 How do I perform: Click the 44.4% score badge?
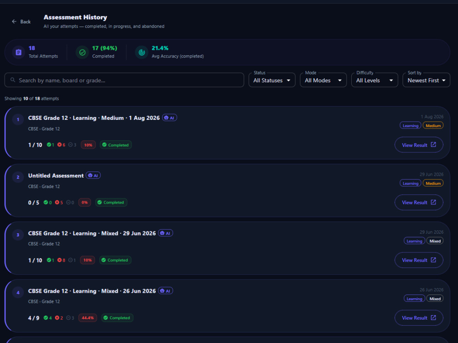coord(87,318)
